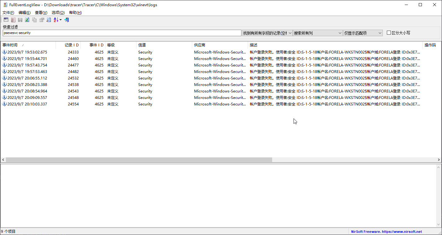Click the FullEventLogView title bar app icon
The height and width of the screenshot is (235, 442).
click(x=5, y=5)
